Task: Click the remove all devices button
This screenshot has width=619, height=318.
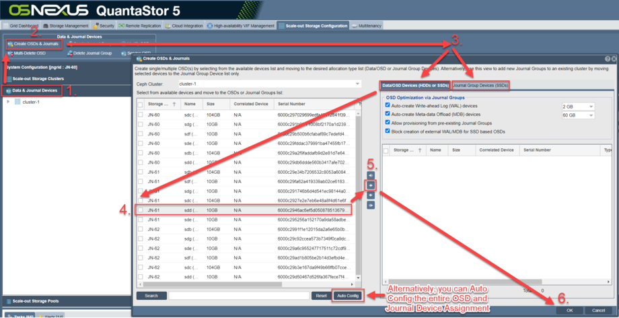Action: (x=371, y=205)
